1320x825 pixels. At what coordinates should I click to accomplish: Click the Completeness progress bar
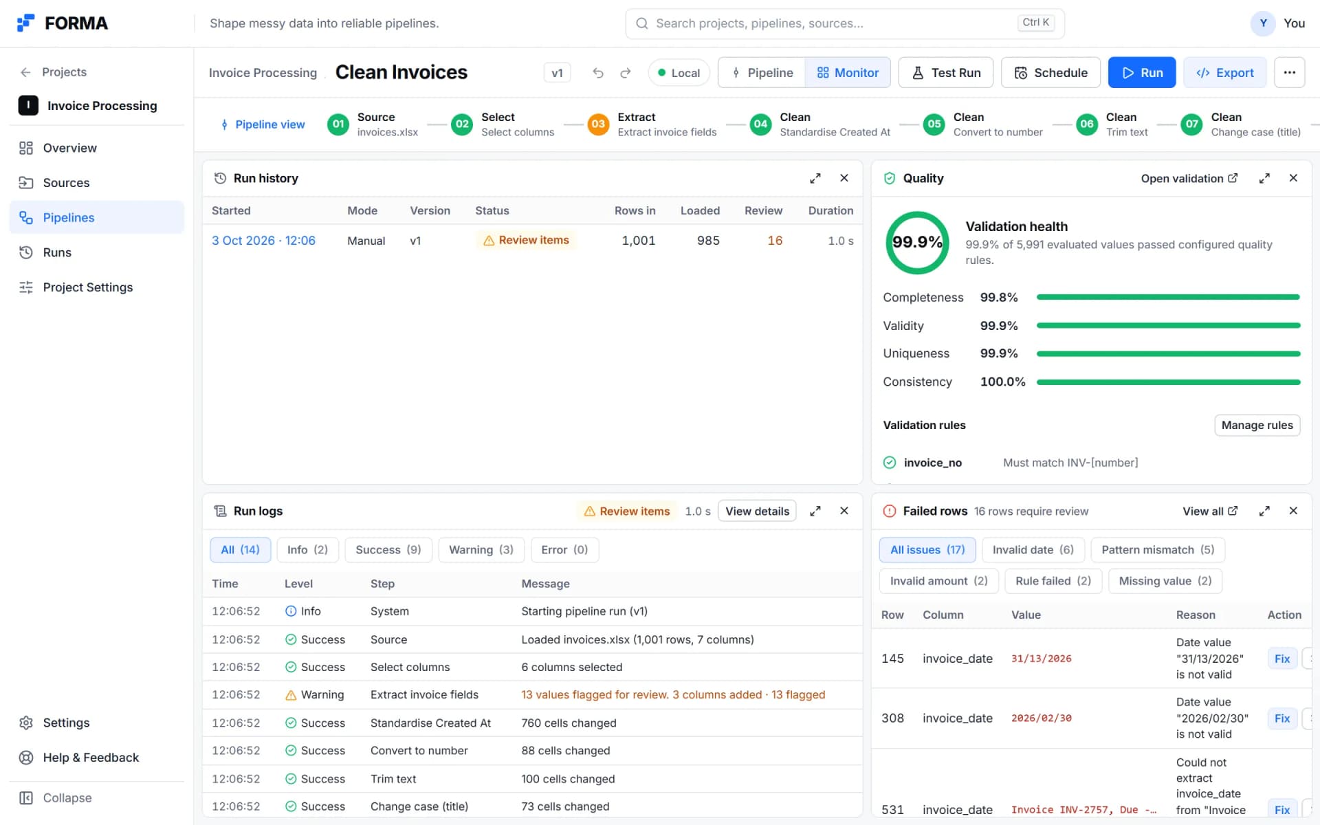pyautogui.click(x=1168, y=298)
